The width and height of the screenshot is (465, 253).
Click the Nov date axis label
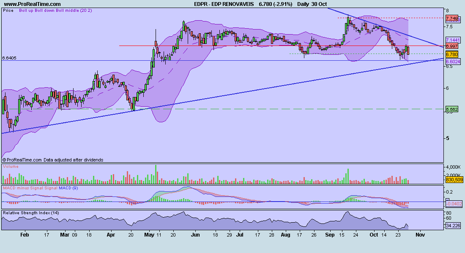tap(420, 234)
